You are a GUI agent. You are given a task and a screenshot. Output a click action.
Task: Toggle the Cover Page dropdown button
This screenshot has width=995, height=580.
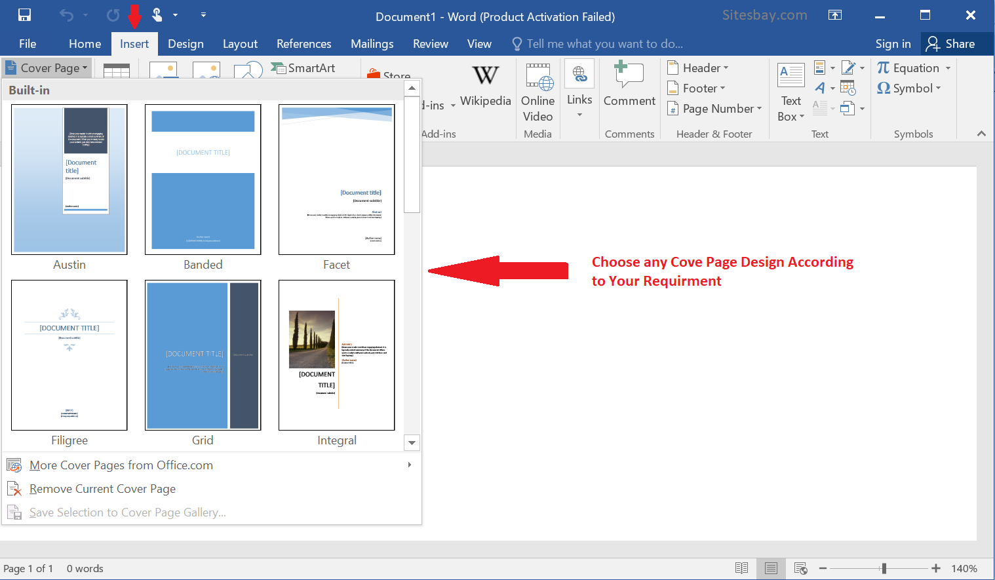[x=47, y=68]
